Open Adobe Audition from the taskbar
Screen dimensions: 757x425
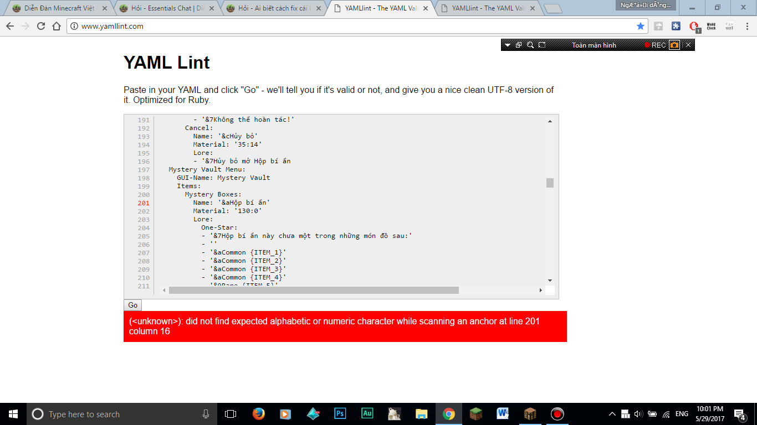[367, 414]
